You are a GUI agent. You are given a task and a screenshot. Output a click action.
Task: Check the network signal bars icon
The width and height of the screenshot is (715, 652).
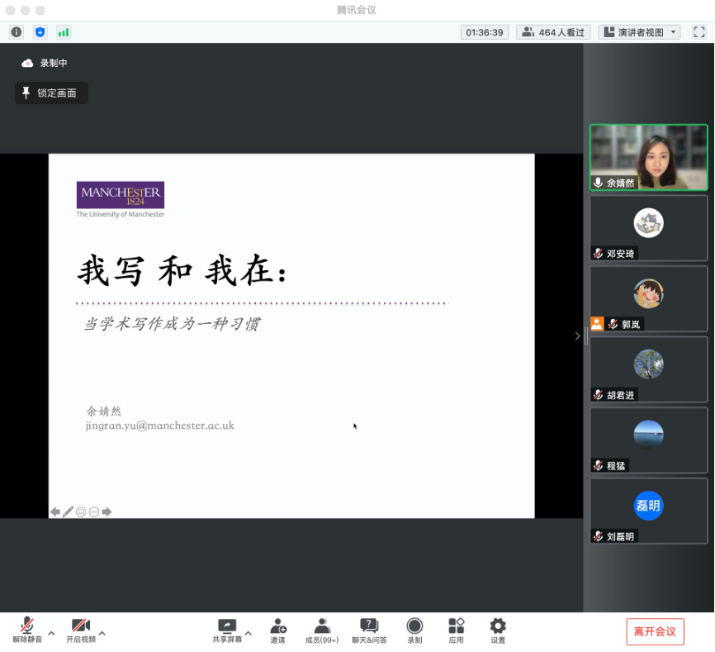(64, 32)
